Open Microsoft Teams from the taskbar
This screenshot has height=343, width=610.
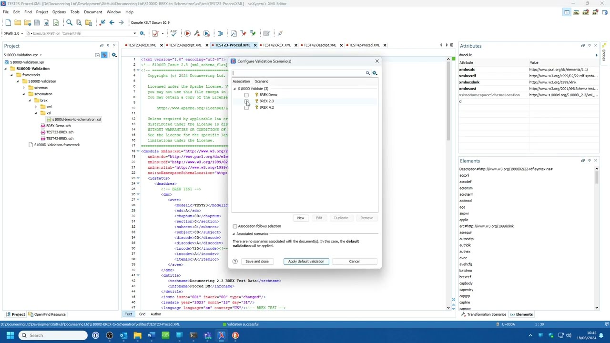pyautogui.click(x=207, y=335)
